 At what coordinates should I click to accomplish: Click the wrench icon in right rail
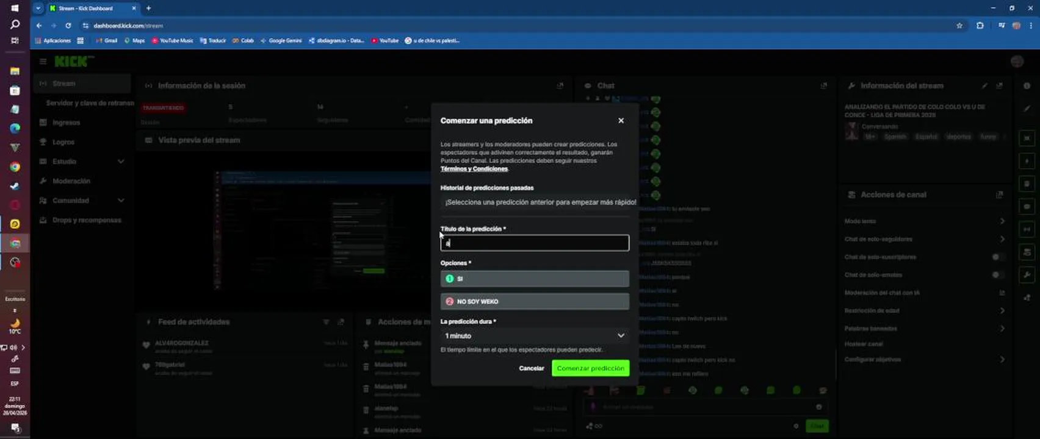point(1027,275)
